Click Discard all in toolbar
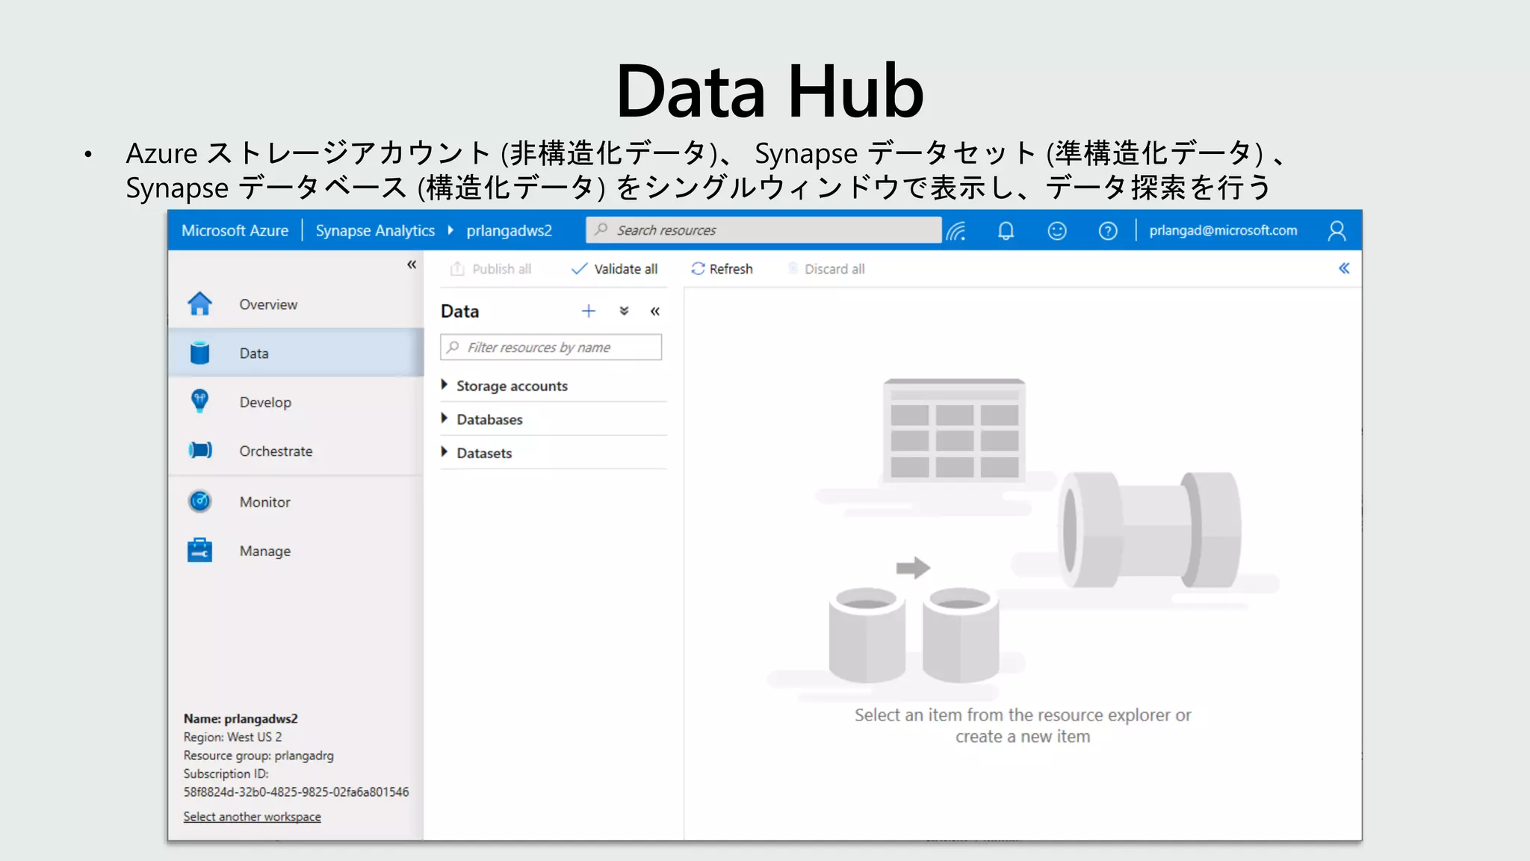Viewport: 1530px width, 861px height. [826, 269]
